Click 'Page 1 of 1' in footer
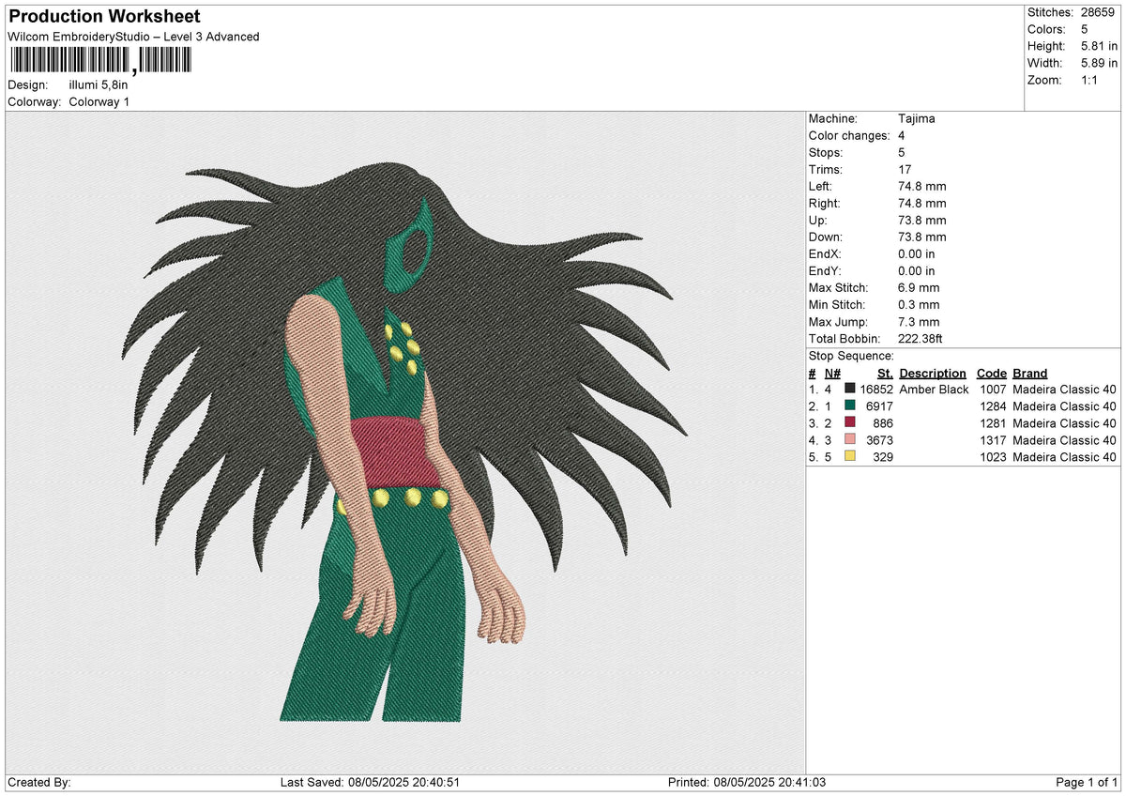 point(1087,782)
